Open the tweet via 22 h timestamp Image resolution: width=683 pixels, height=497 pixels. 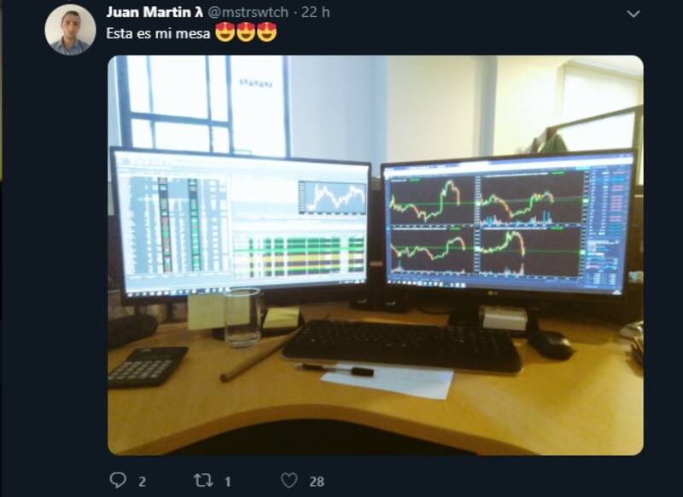coord(315,12)
